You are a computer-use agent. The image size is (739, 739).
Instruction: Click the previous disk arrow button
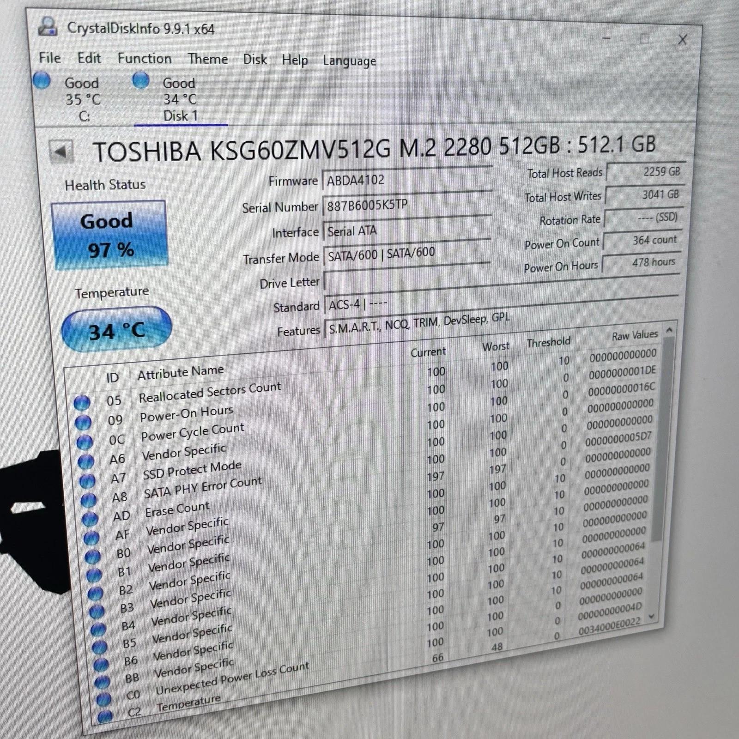pos(61,151)
